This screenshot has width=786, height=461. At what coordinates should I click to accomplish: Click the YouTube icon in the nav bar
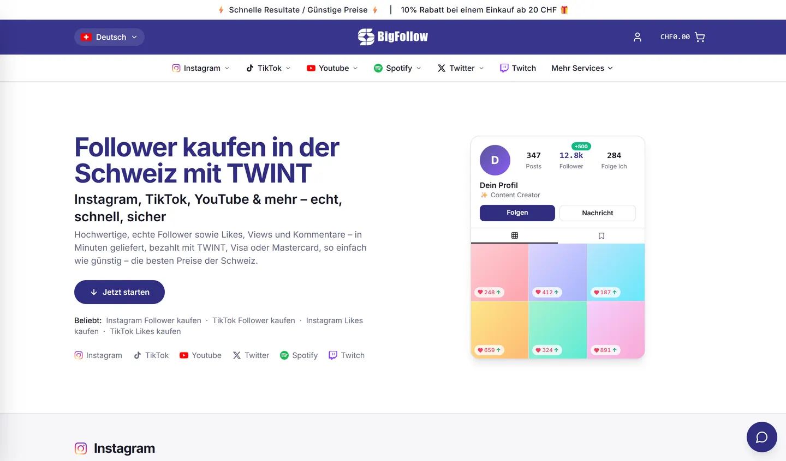311,68
